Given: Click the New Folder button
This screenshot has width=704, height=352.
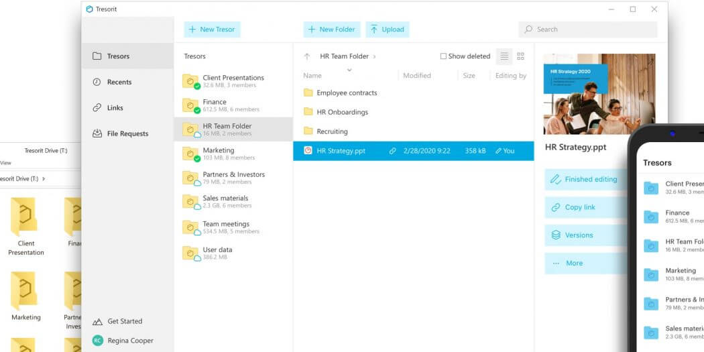Looking at the screenshot, I should pyautogui.click(x=332, y=30).
